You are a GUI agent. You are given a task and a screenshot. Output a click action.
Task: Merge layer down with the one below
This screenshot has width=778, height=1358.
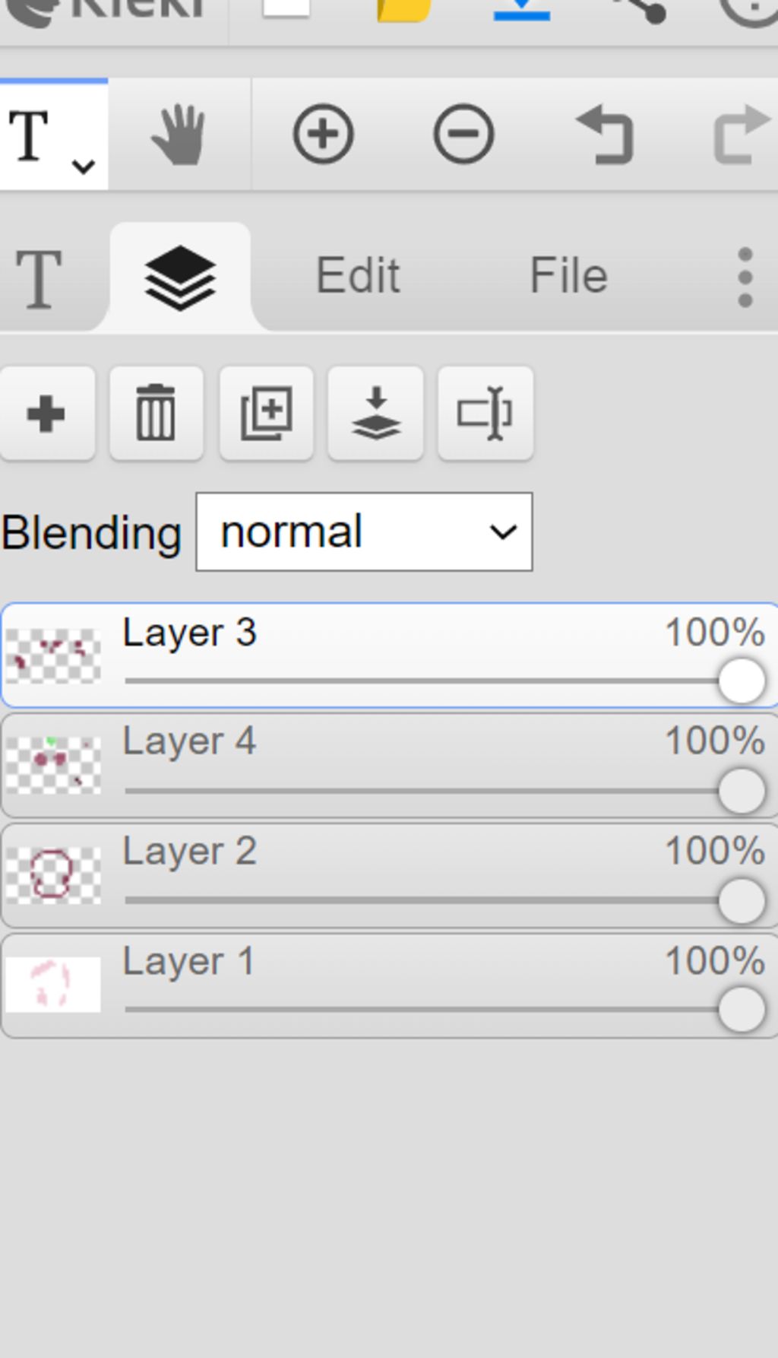375,414
